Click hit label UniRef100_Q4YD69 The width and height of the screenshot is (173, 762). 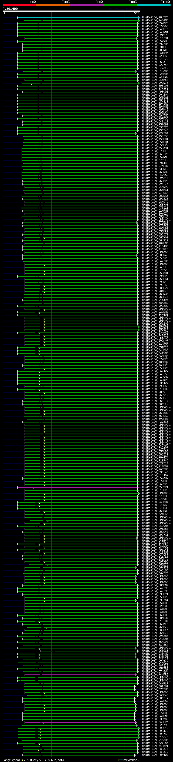[x=155, y=701]
